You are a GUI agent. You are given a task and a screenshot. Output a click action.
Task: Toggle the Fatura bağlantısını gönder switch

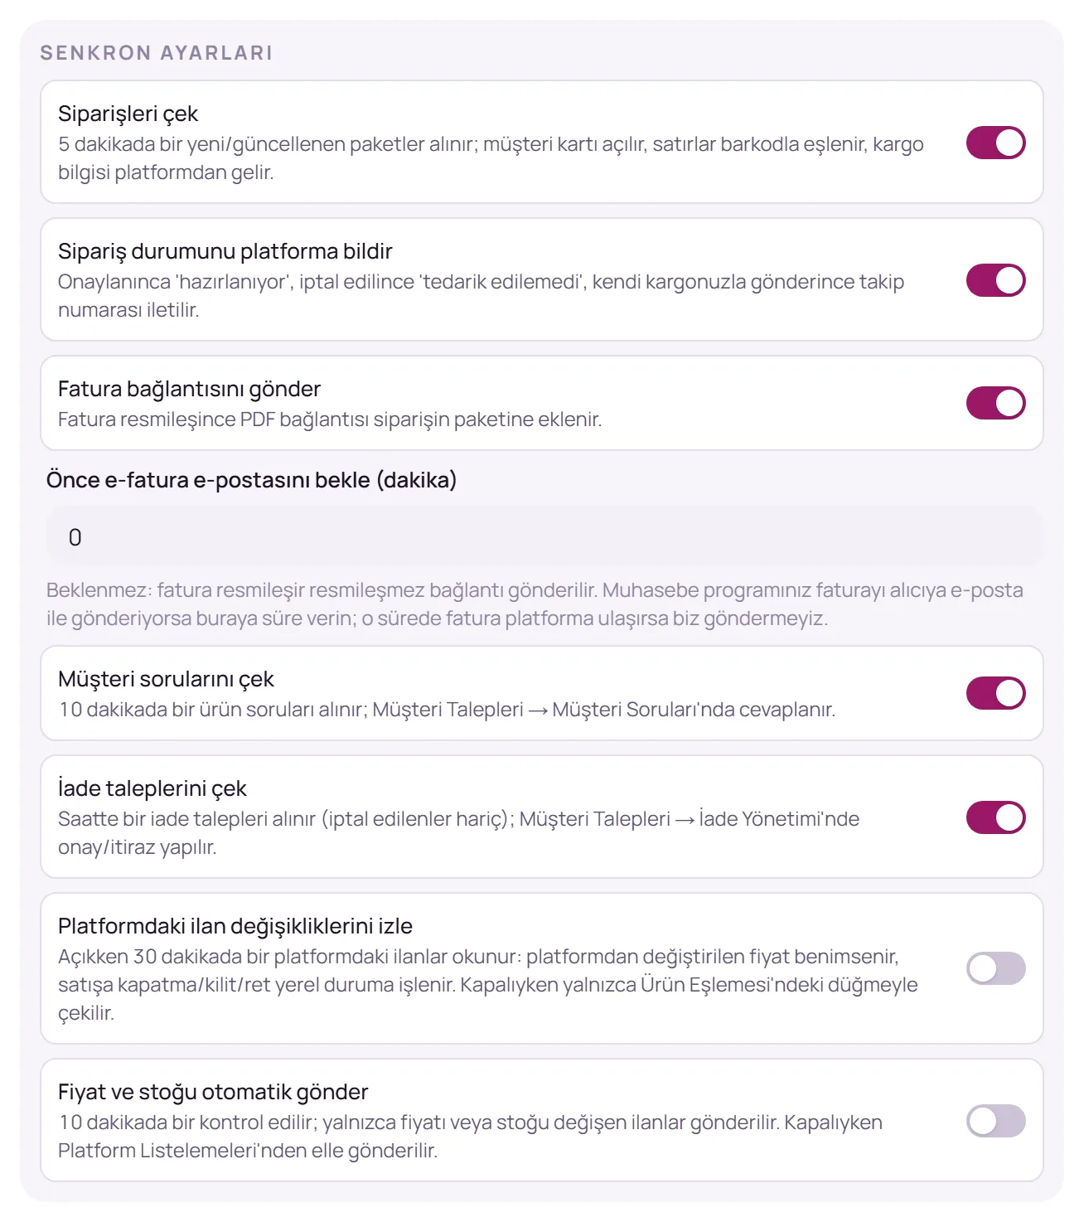pos(995,403)
